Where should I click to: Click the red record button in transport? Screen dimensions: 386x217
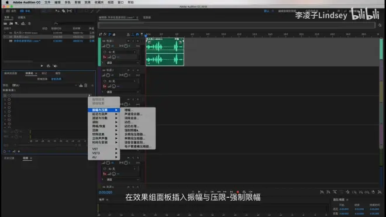(x=237, y=192)
